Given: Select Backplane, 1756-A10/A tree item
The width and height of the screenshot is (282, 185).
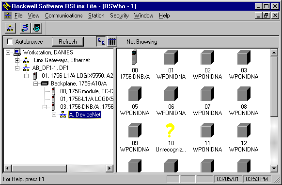Looking at the screenshot, I should [x=79, y=84].
